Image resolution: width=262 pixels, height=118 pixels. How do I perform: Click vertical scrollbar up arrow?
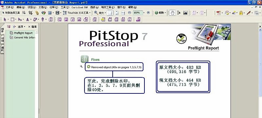pos(260,30)
